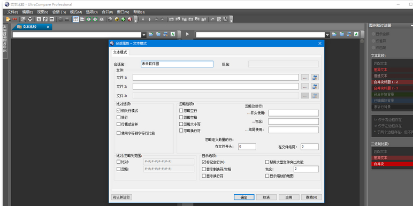The width and height of the screenshot is (413, 206).
Task: Click FTP browse icon for 文件 2
Action: coord(315,86)
